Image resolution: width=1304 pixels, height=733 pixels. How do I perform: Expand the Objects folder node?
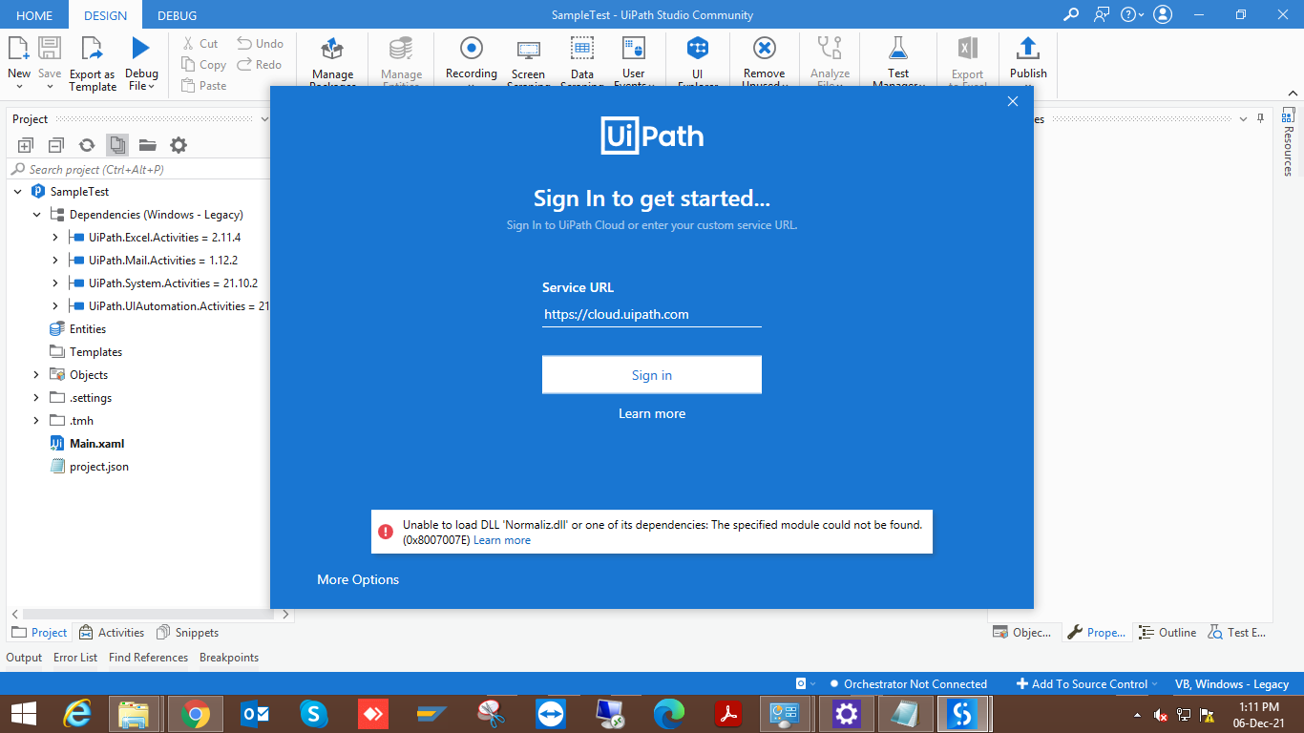(37, 375)
